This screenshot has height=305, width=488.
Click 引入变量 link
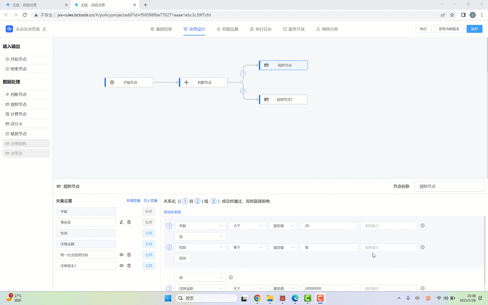(x=151, y=201)
